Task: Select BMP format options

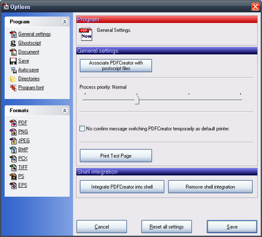Action: pyautogui.click(x=23, y=150)
